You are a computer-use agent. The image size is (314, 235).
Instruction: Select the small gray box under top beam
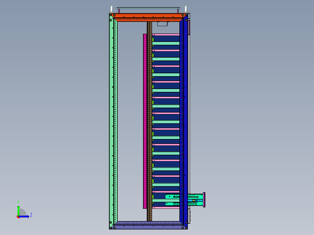(x=163, y=24)
